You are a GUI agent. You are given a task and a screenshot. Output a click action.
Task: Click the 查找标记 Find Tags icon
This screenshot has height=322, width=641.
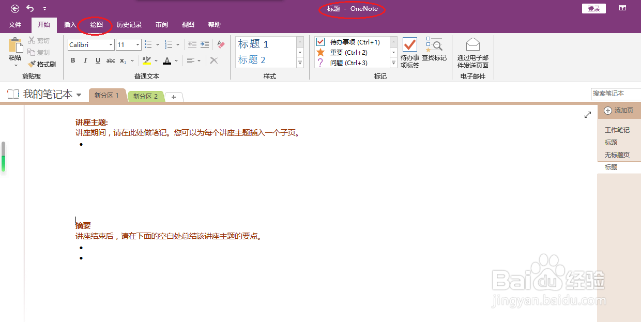tap(434, 45)
